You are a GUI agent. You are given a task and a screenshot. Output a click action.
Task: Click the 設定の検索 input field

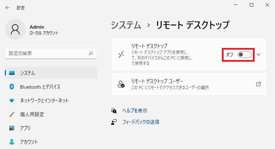(51, 53)
